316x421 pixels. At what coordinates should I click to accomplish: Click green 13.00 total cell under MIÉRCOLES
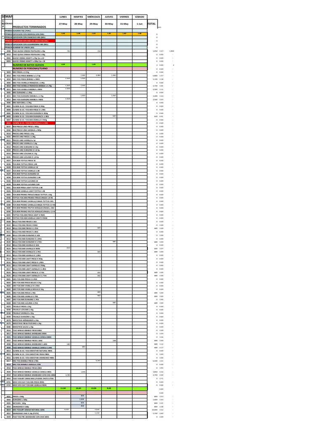pyautogui.click(x=94, y=389)
